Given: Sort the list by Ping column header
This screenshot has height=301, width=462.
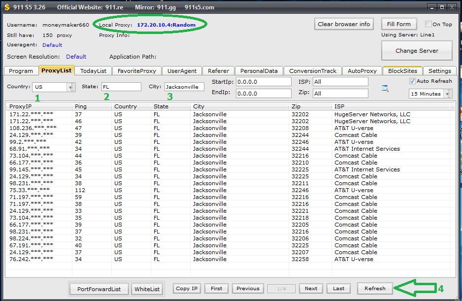Looking at the screenshot, I should (80, 106).
